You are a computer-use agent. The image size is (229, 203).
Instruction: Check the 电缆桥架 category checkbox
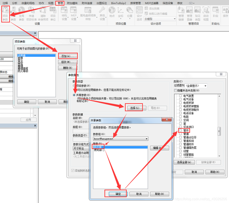[x=180, y=103]
